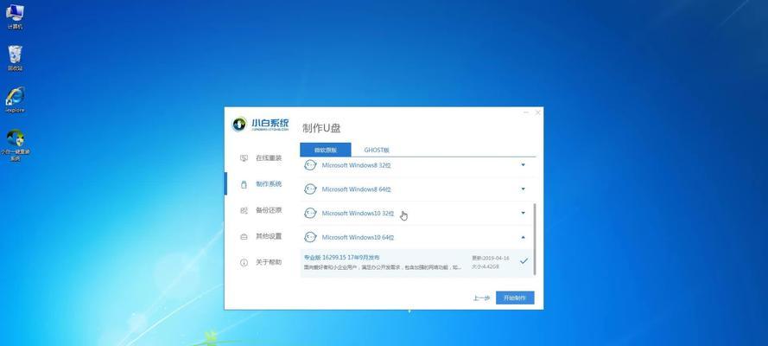The height and width of the screenshot is (346, 768).
Task: Open 在线重装 in the sidebar
Action: coord(262,158)
